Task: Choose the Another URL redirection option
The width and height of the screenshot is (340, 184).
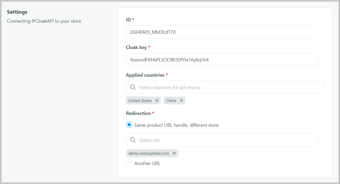Action: [x=129, y=163]
